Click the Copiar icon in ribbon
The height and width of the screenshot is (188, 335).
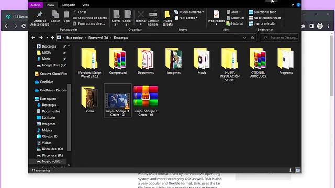[x=55, y=16]
